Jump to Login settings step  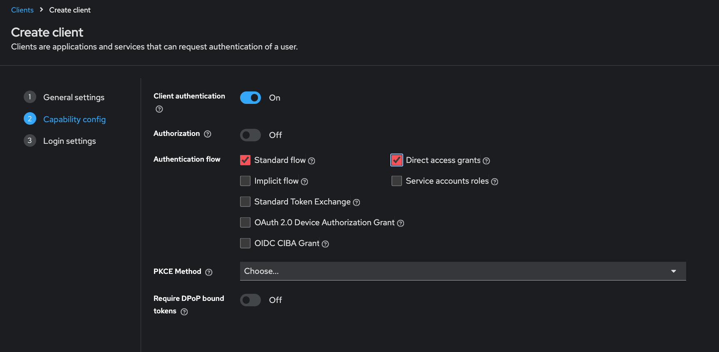click(69, 141)
